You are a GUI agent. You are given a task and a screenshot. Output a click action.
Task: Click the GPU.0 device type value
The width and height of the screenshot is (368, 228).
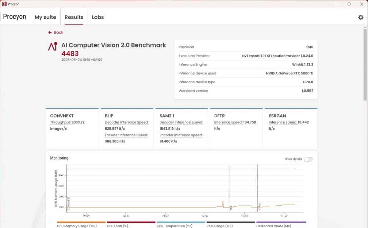point(308,82)
